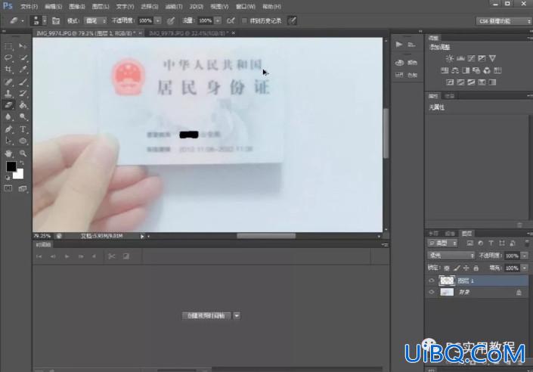
Task: Select the Brush tool
Action: tap(23, 82)
